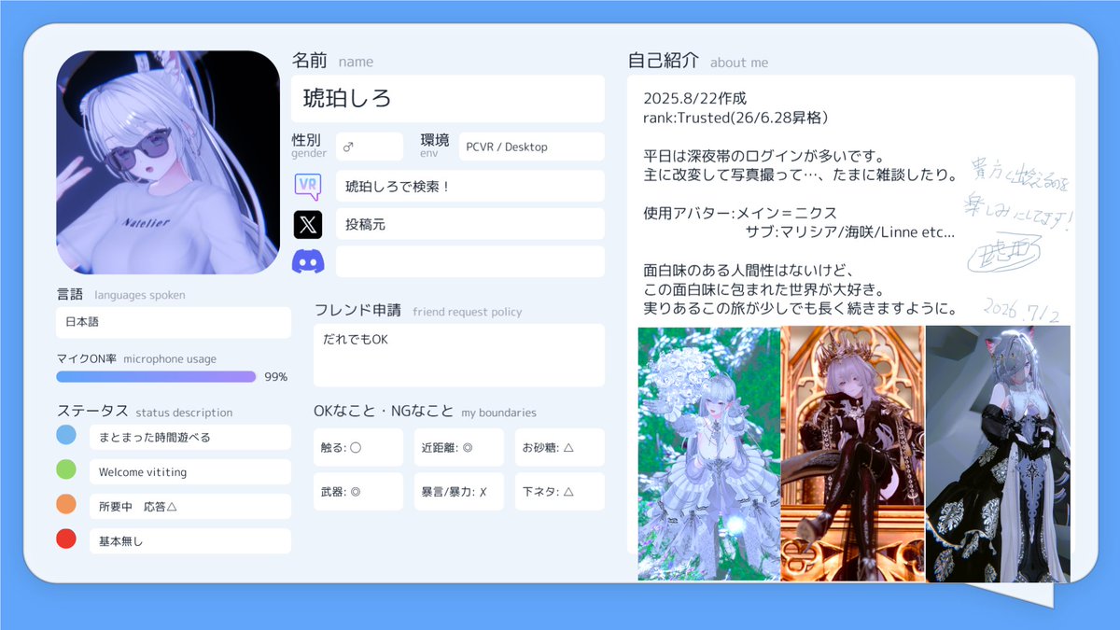Click the VRChat speech-bubble icon
The width and height of the screenshot is (1120, 630).
point(308,187)
